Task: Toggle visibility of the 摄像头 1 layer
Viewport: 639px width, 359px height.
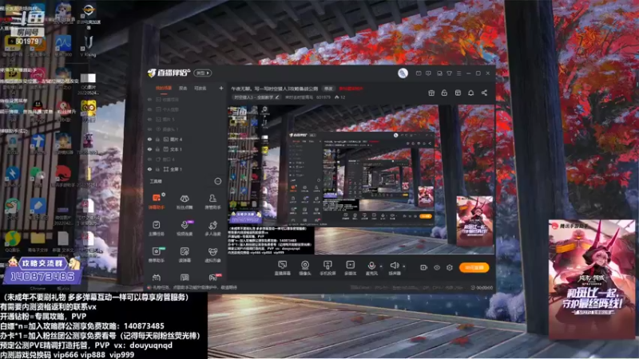Action: (150, 129)
